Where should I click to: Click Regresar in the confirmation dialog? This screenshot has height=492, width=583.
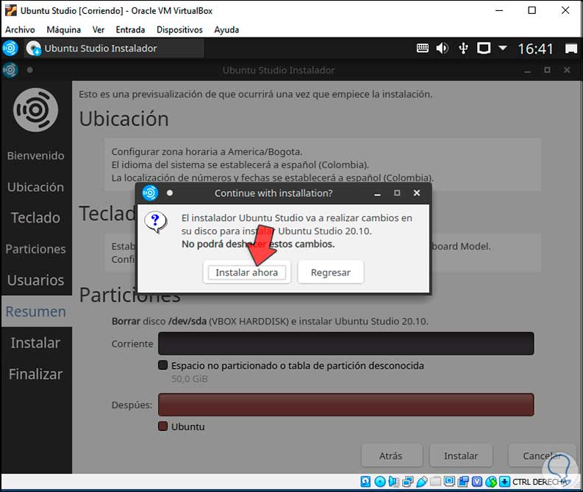coord(331,272)
